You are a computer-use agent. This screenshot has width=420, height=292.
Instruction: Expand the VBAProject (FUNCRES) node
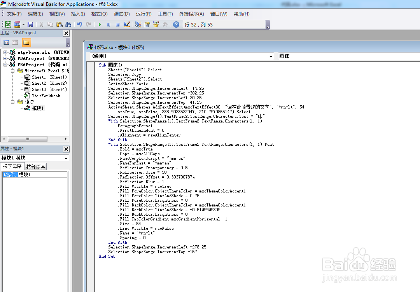pos(5,58)
